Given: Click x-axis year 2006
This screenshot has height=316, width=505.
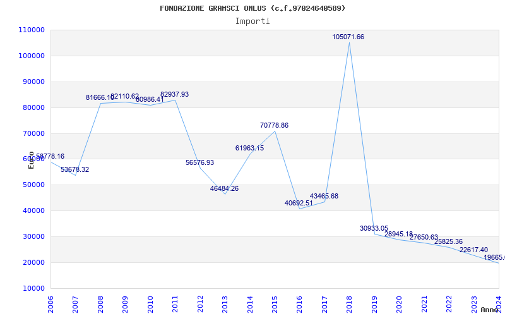Looking at the screenshot, I should (50, 304).
